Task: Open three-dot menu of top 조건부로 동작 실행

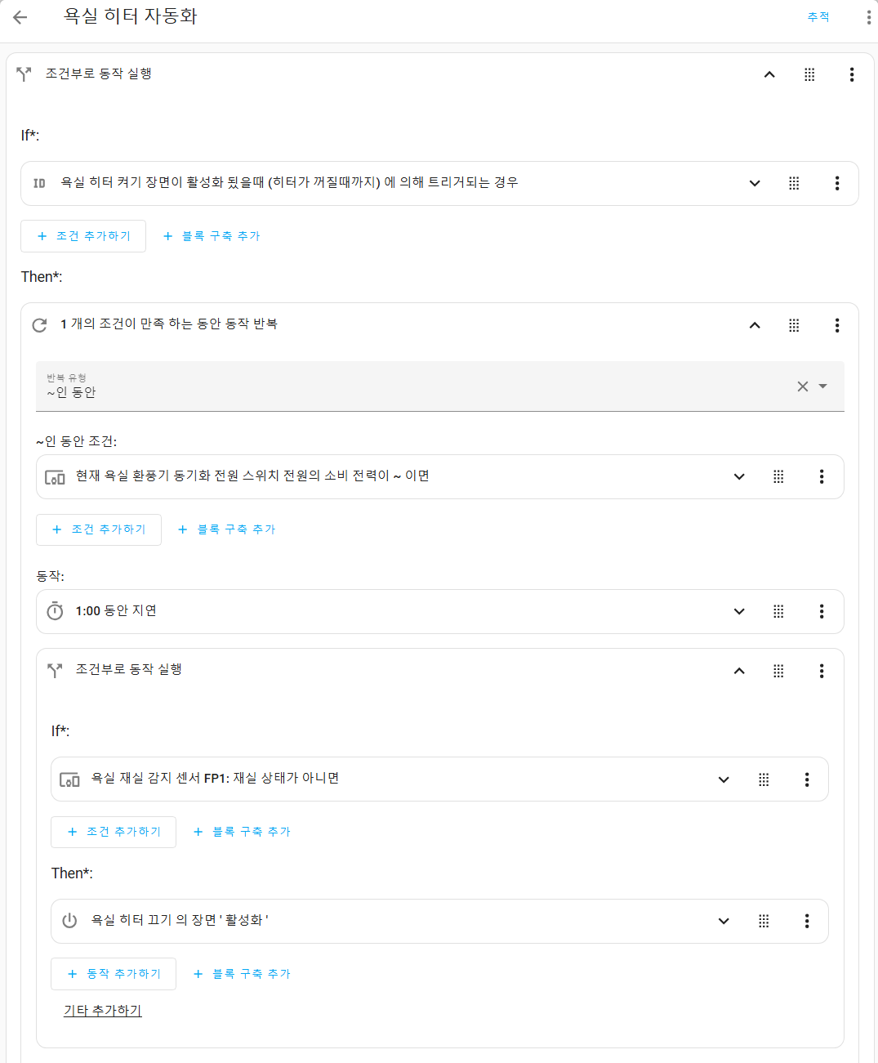Action: pos(852,74)
